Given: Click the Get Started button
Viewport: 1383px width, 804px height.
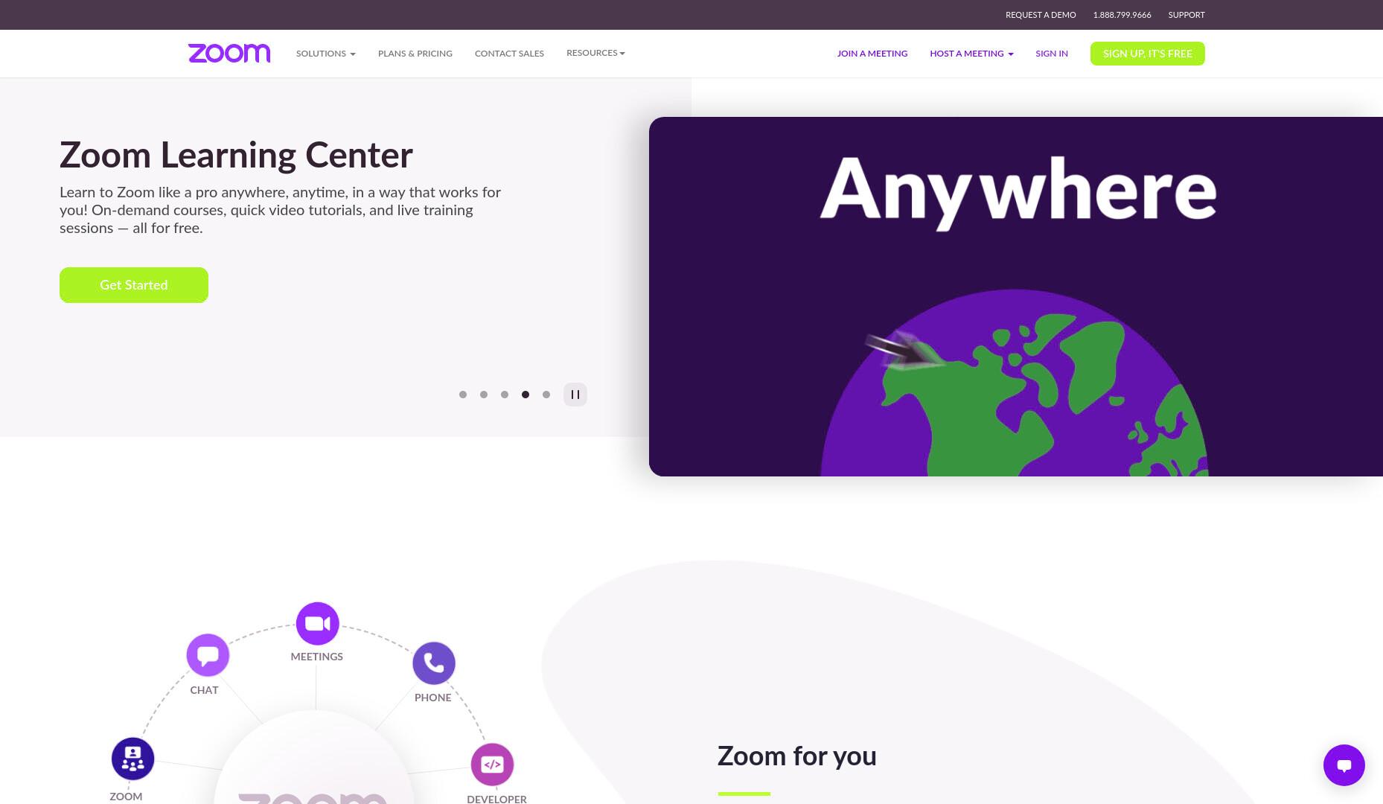Looking at the screenshot, I should pos(134,285).
